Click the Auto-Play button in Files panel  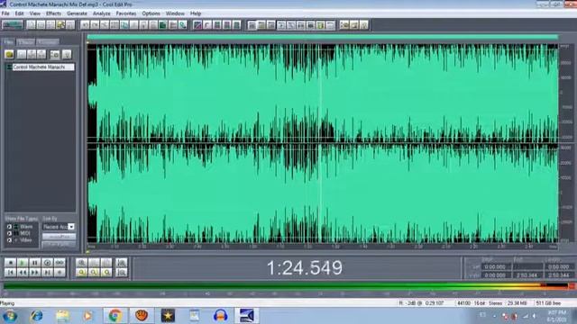(59, 237)
